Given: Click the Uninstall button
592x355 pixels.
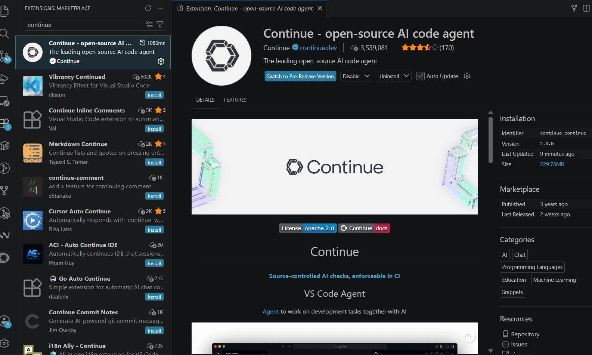Looking at the screenshot, I should click(x=389, y=76).
